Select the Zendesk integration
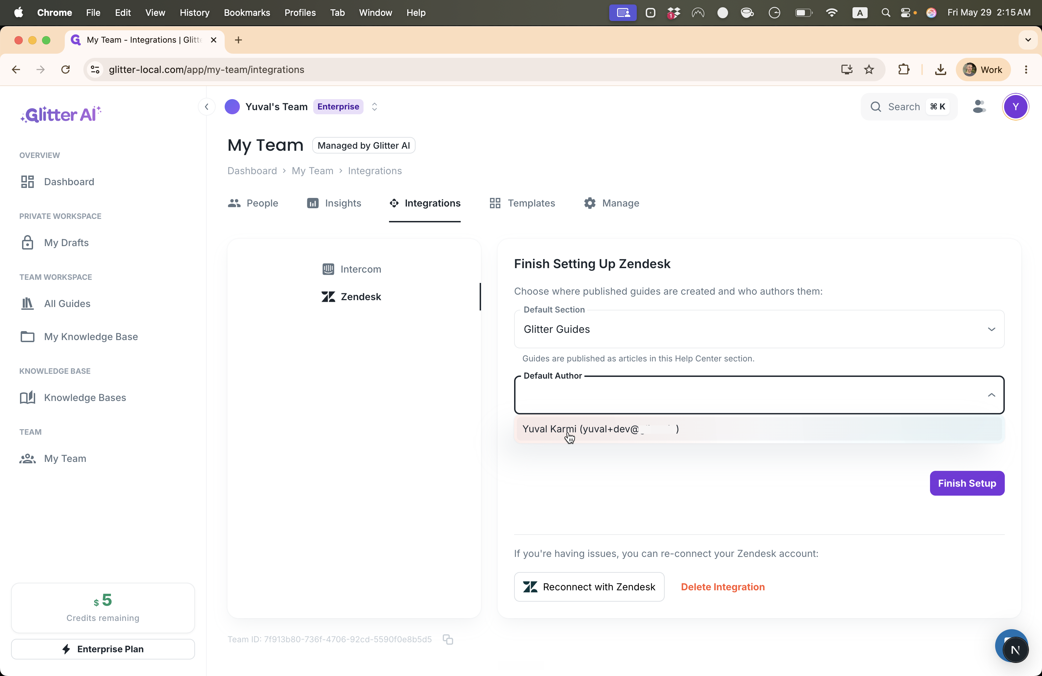Image resolution: width=1042 pixels, height=676 pixels. (351, 297)
